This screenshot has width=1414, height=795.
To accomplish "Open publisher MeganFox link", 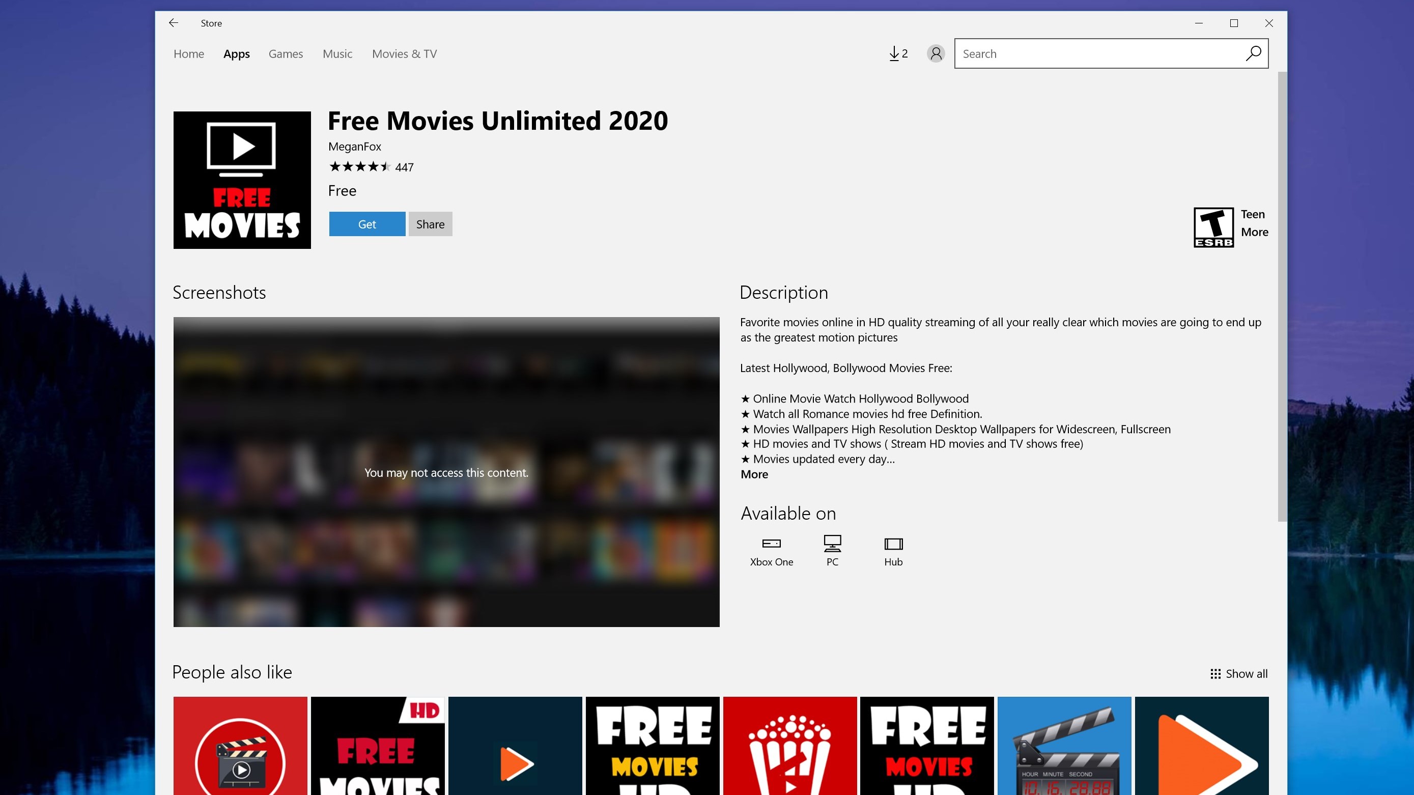I will click(355, 147).
